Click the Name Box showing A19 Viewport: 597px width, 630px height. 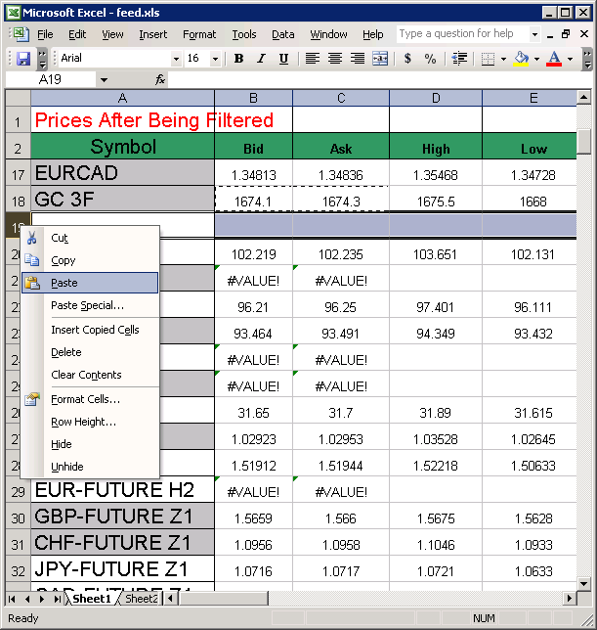click(51, 80)
